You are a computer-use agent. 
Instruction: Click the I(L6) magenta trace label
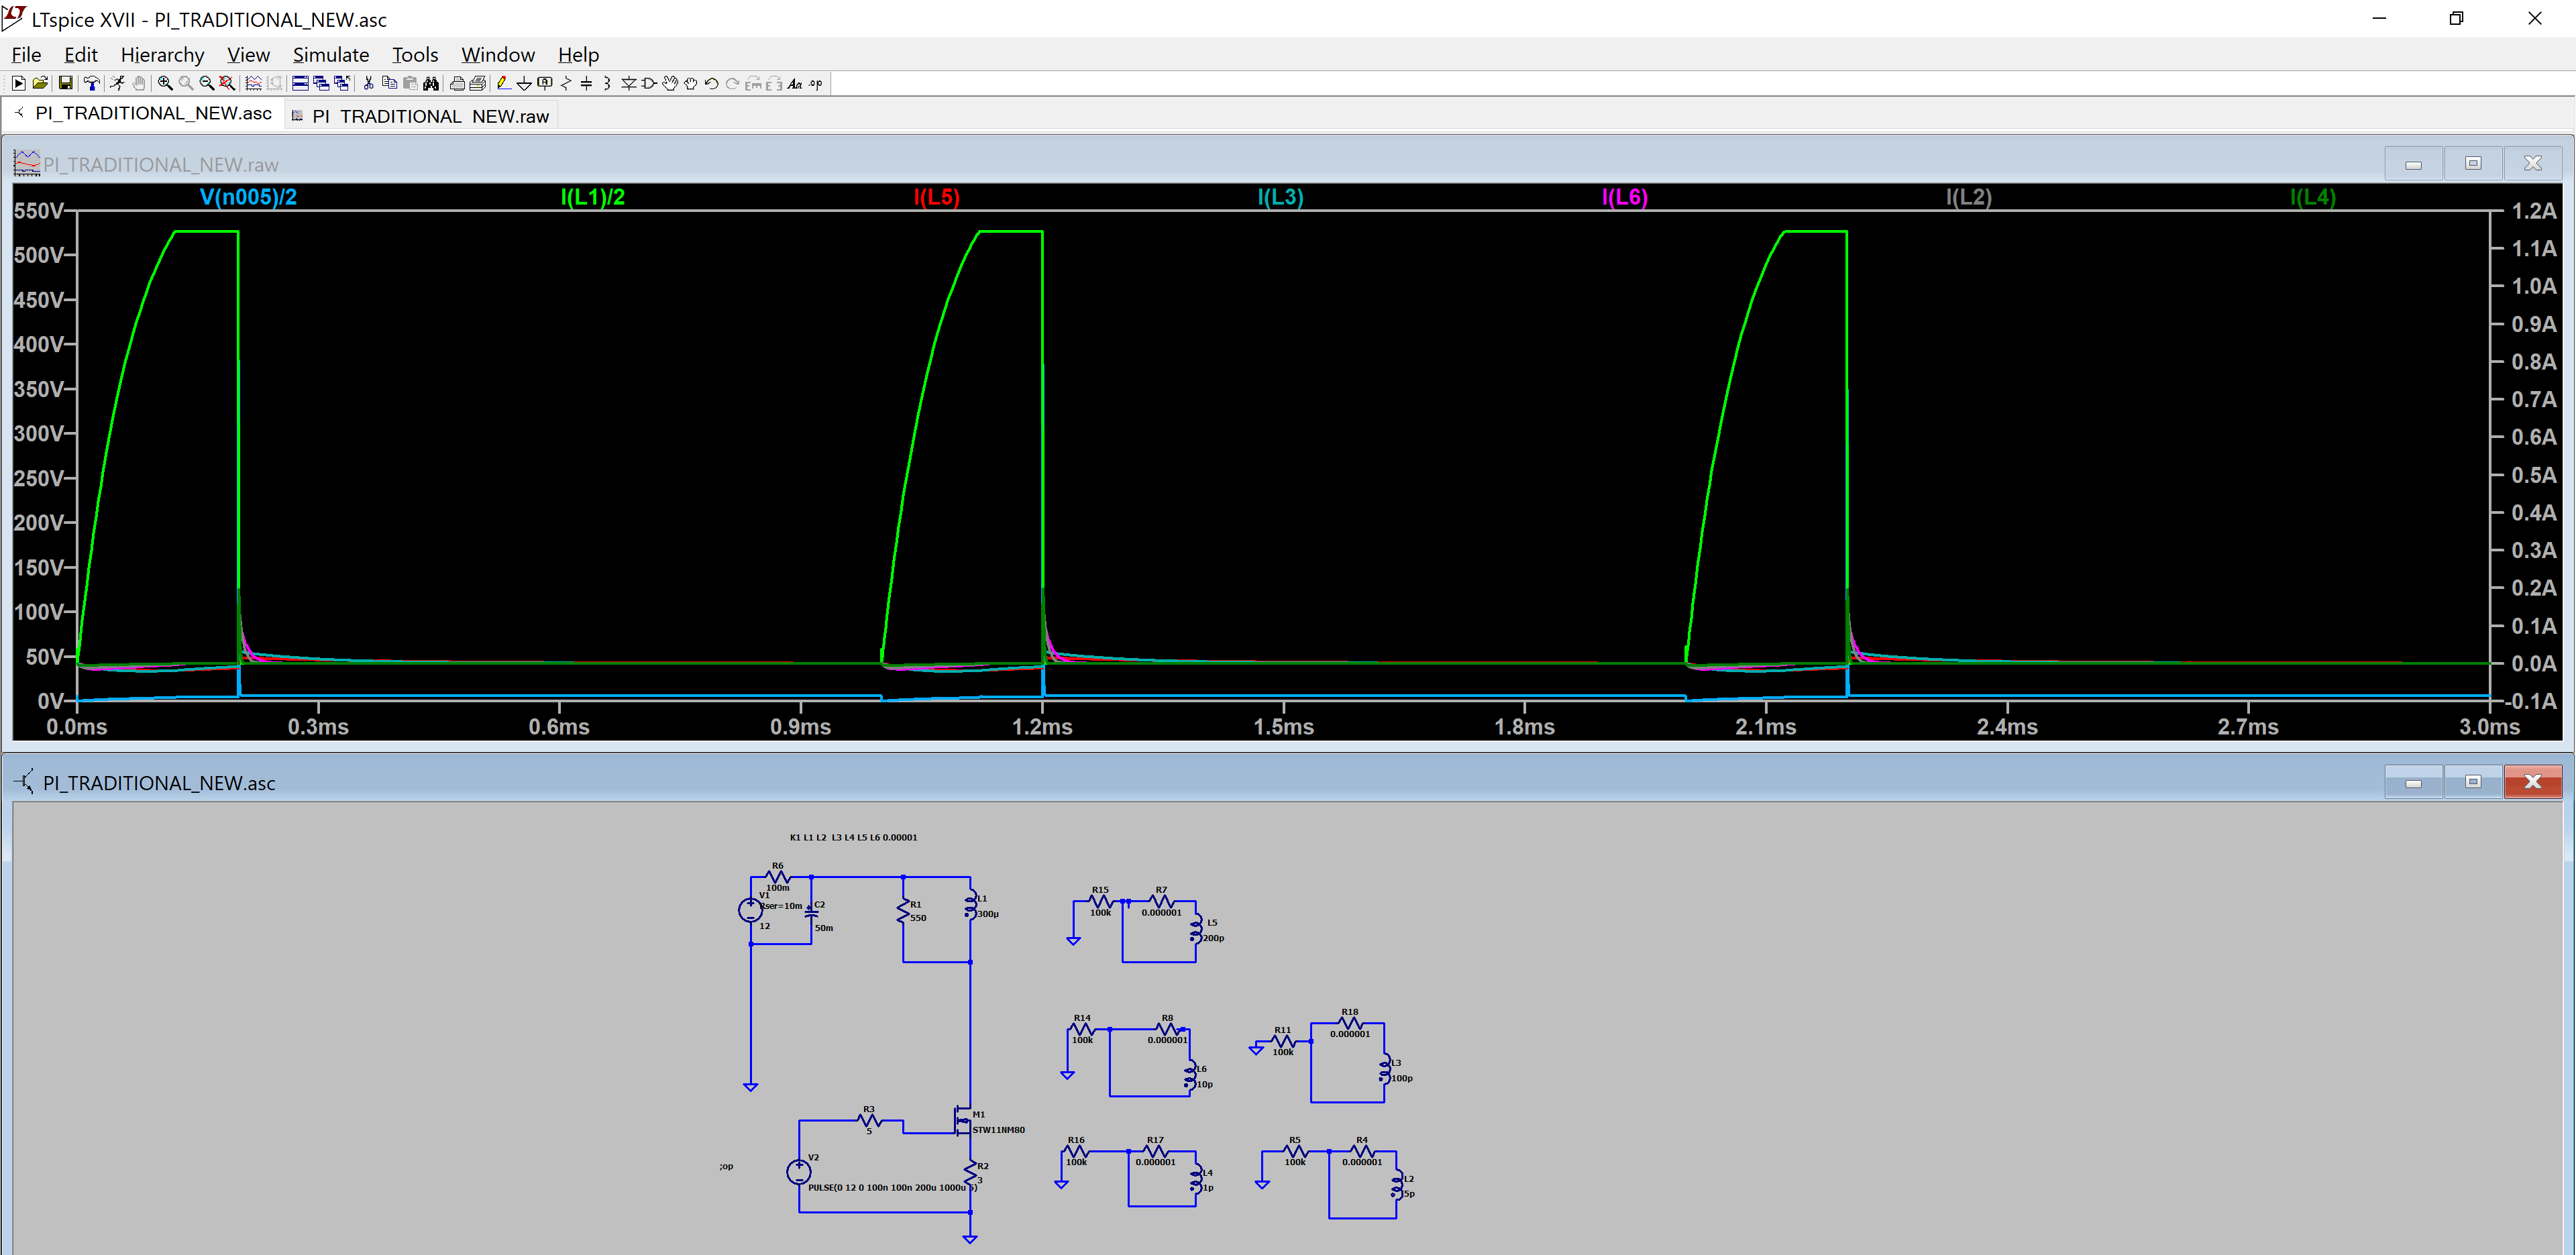click(1624, 197)
